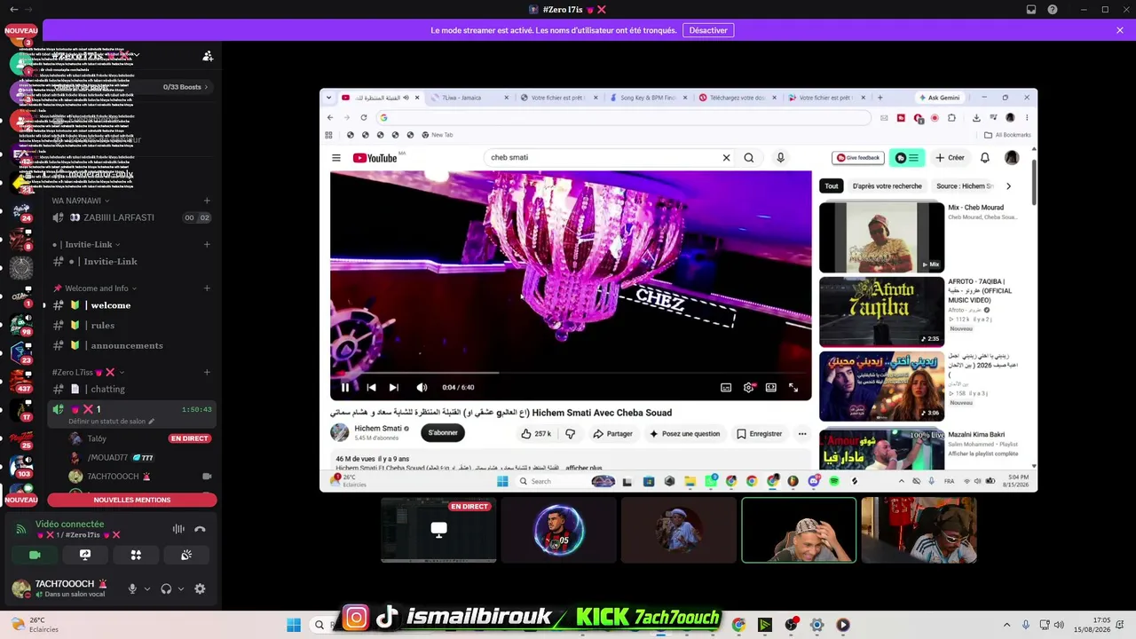Like the video with 257 k likes
This screenshot has height=639, width=1136.
[536, 434]
